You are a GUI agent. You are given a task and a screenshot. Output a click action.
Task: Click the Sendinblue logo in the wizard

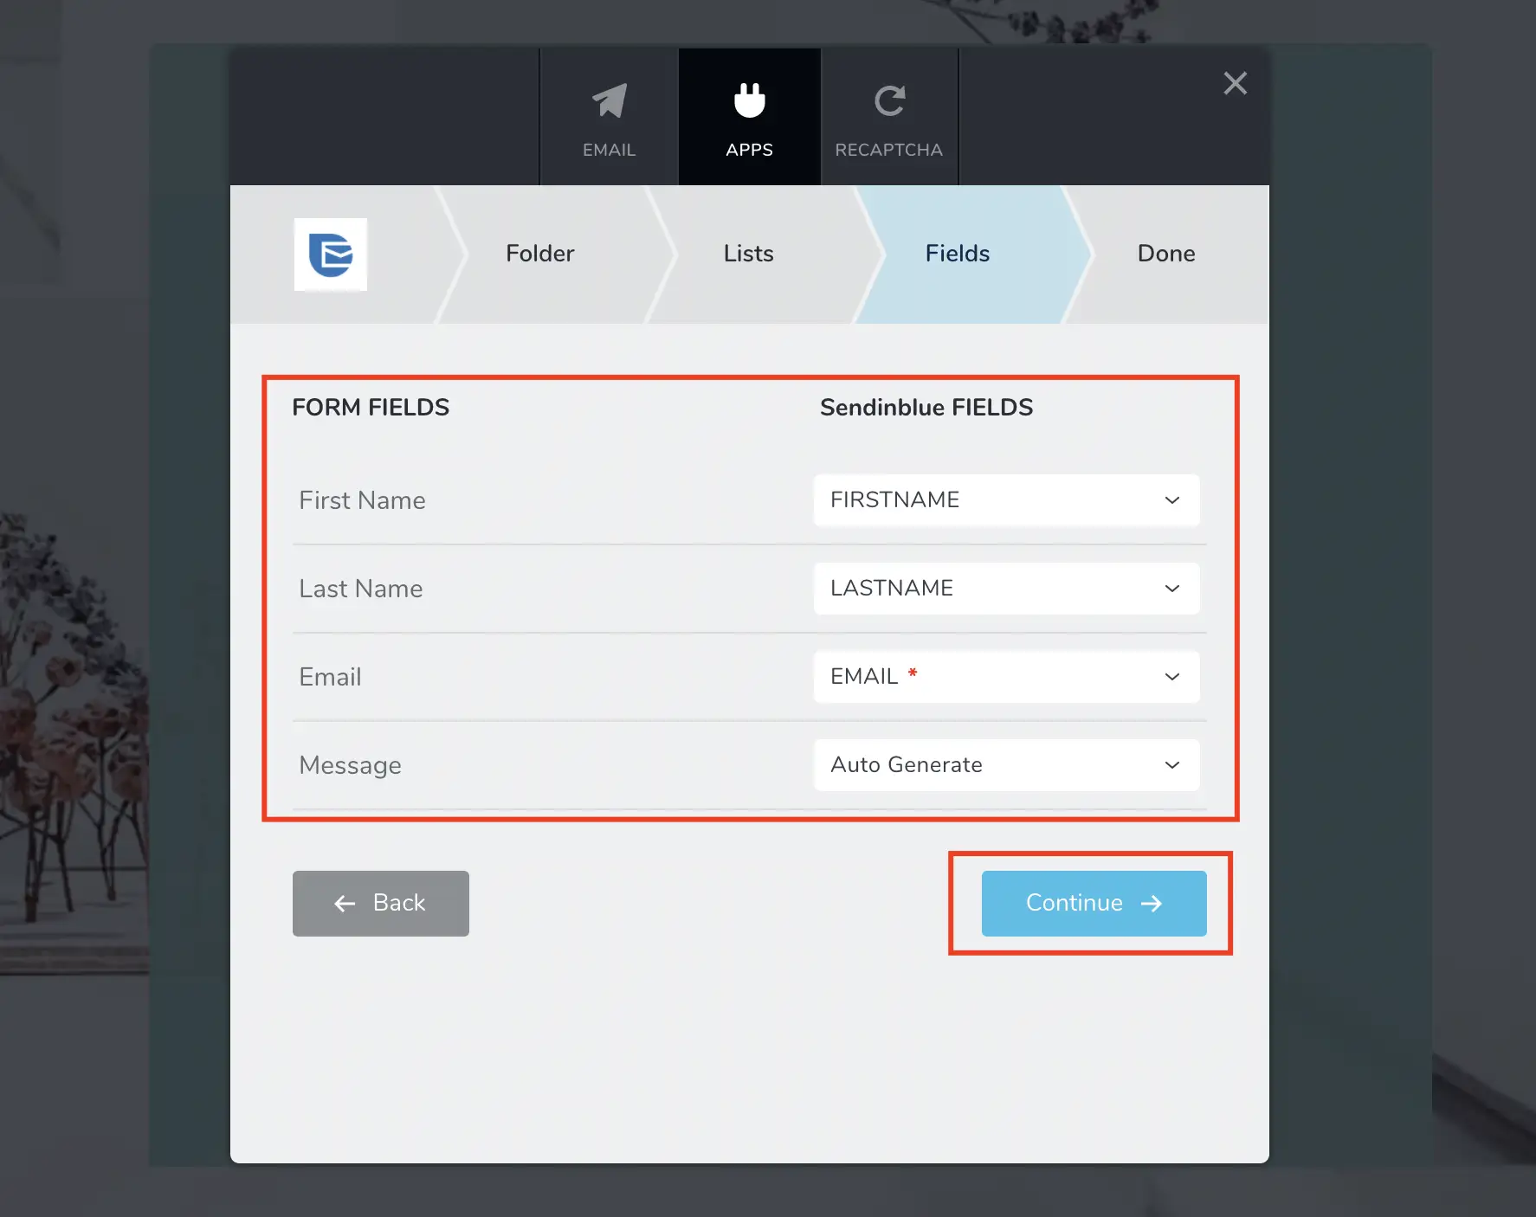331,254
